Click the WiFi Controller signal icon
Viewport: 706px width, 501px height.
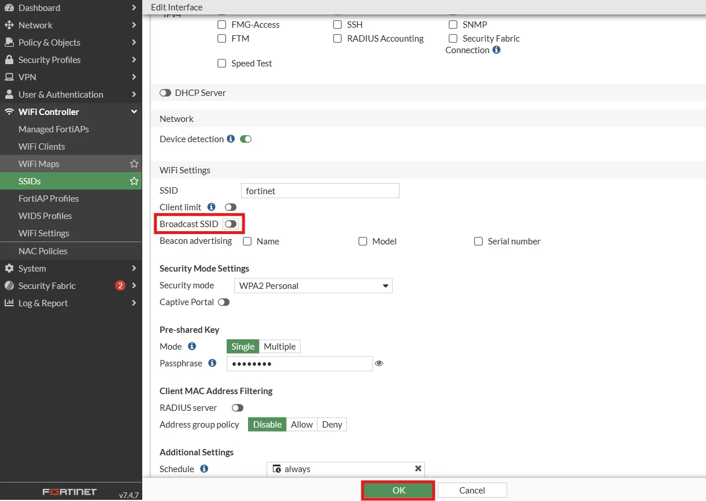coord(9,112)
